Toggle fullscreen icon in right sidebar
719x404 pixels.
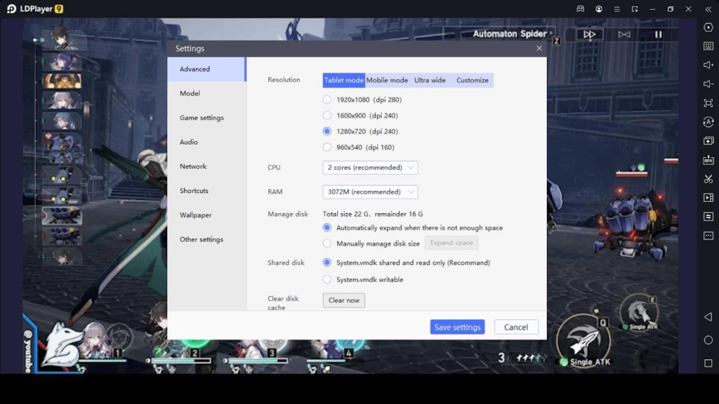pyautogui.click(x=708, y=103)
